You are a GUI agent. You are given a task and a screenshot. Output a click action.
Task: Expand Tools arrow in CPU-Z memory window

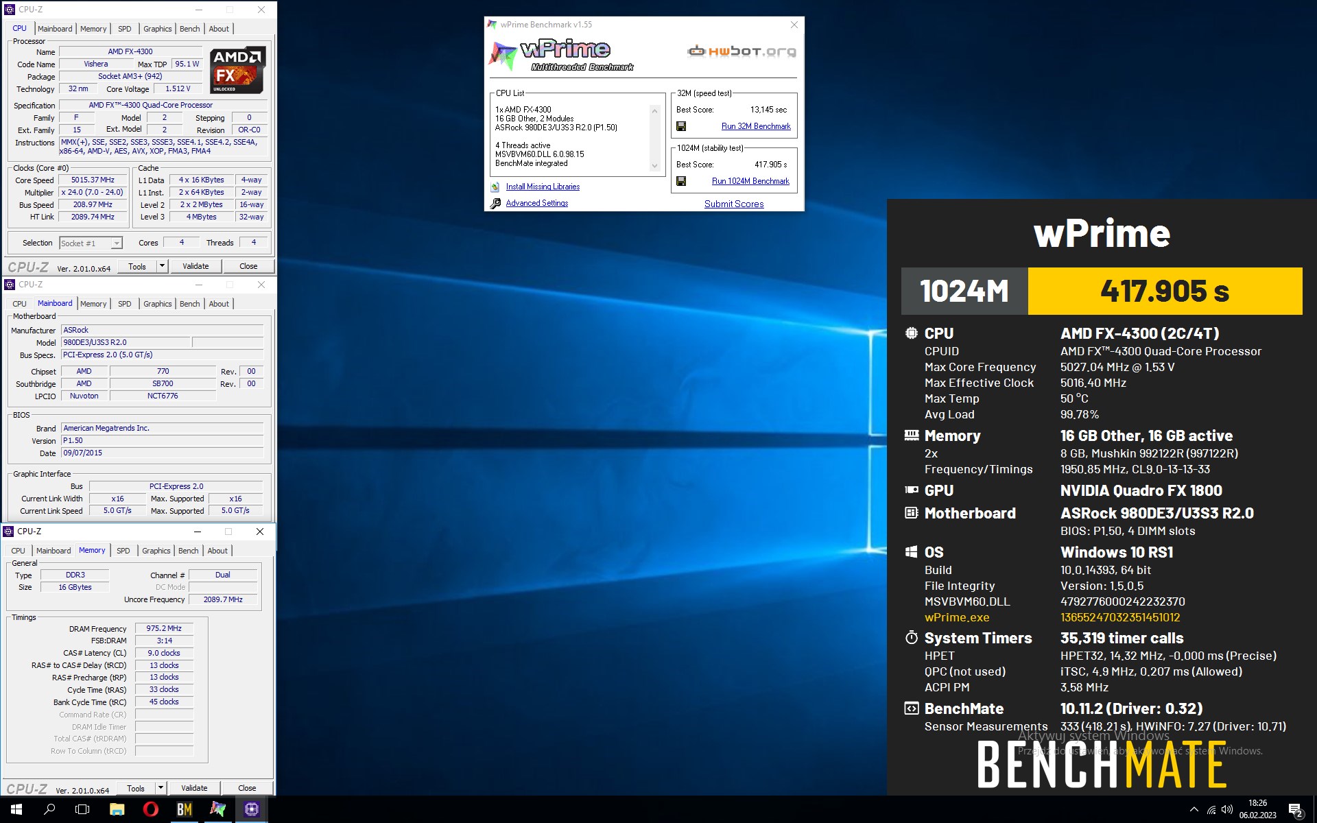(161, 789)
